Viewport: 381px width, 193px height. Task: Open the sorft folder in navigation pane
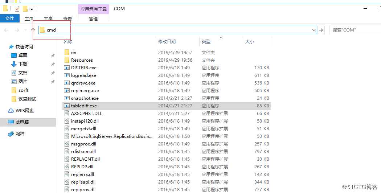tap(23, 90)
